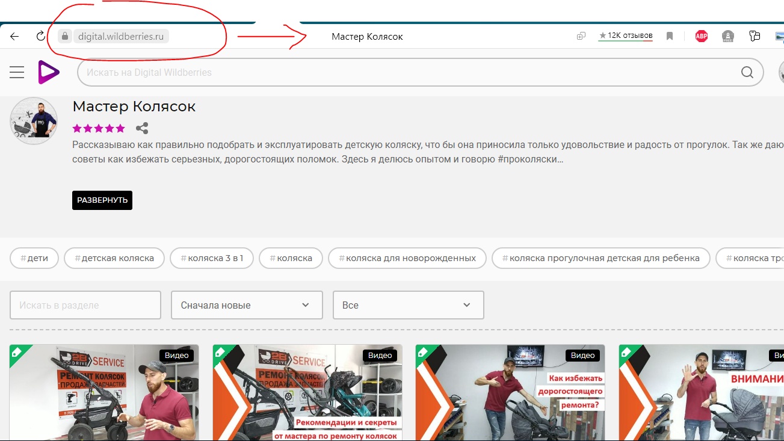
Task: Open the Все type filter dropdown
Action: (x=409, y=305)
